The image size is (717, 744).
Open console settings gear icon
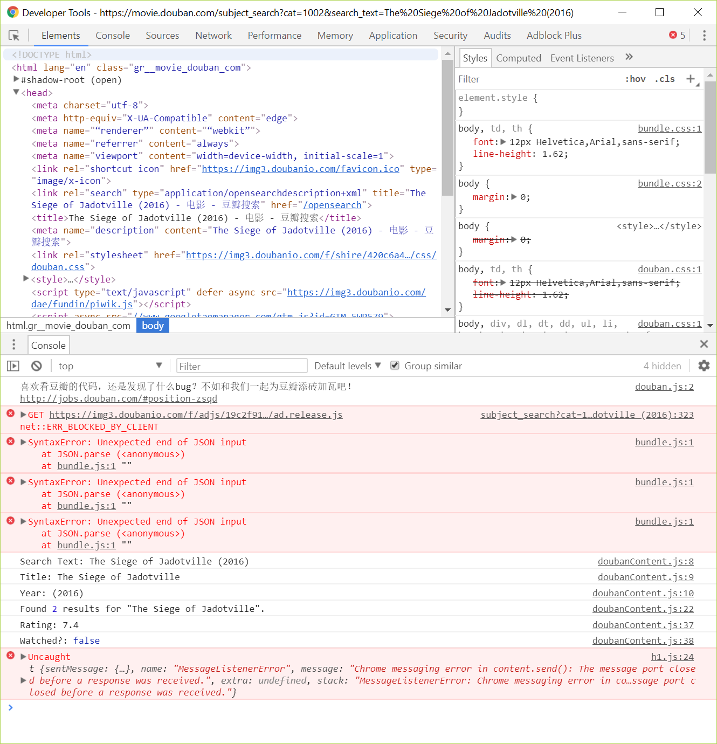(704, 366)
